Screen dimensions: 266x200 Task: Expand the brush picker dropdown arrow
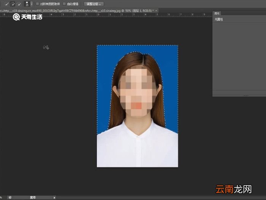point(32,4)
